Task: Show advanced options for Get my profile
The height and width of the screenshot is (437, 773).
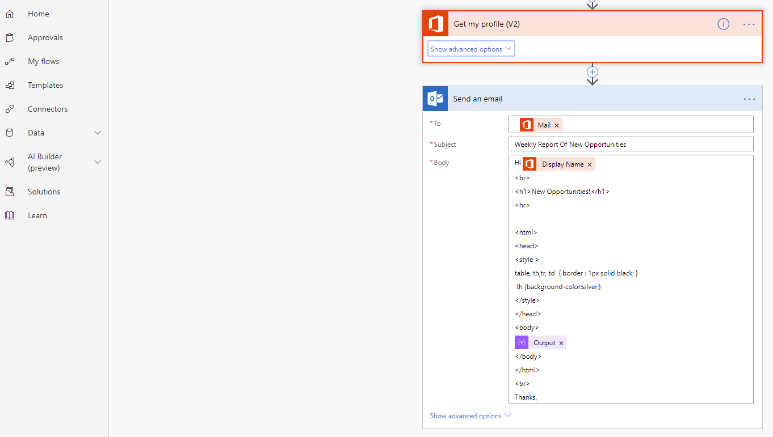Action: click(x=471, y=49)
